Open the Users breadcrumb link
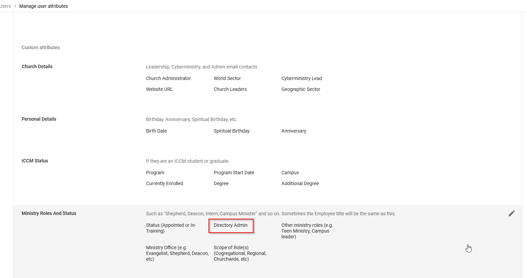Screen dimensions: 527x278 5,6
